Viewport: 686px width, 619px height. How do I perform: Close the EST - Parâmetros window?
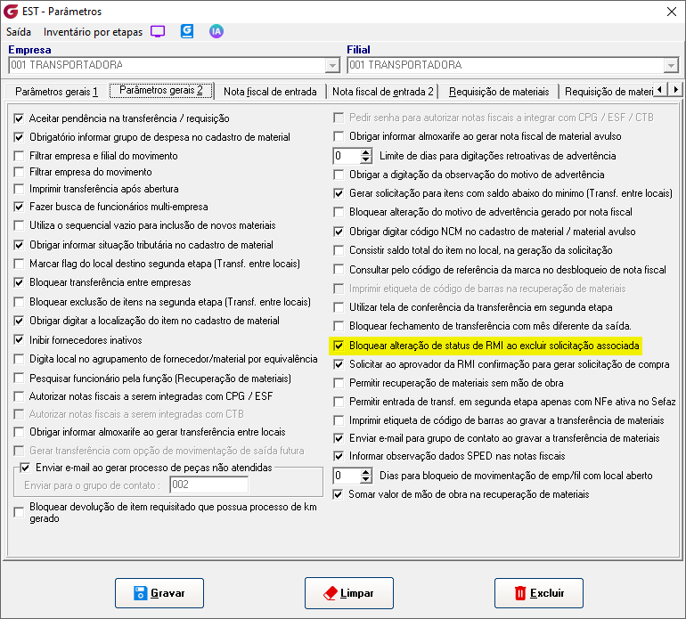click(672, 12)
